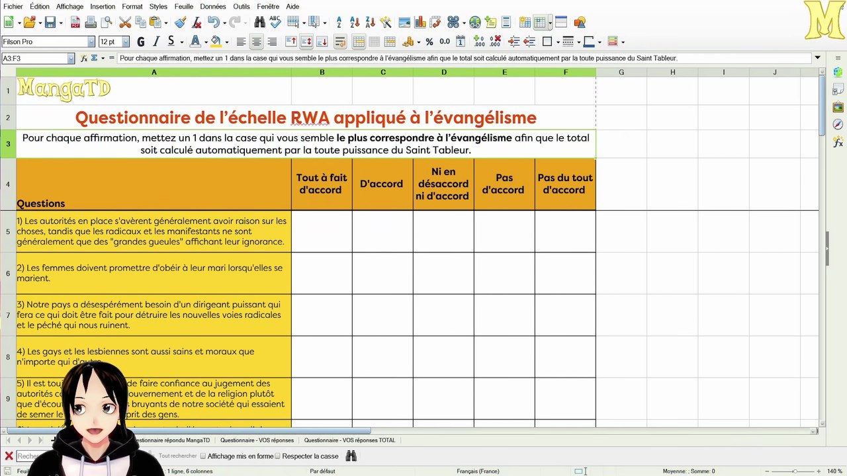Click the Cut scissors icon
Image resolution: width=847 pixels, height=476 pixels.
pos(124,22)
